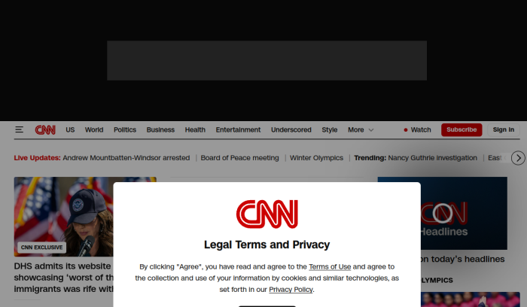This screenshot has width=527, height=307.
Task: Select the Entertainment section
Action: click(238, 129)
